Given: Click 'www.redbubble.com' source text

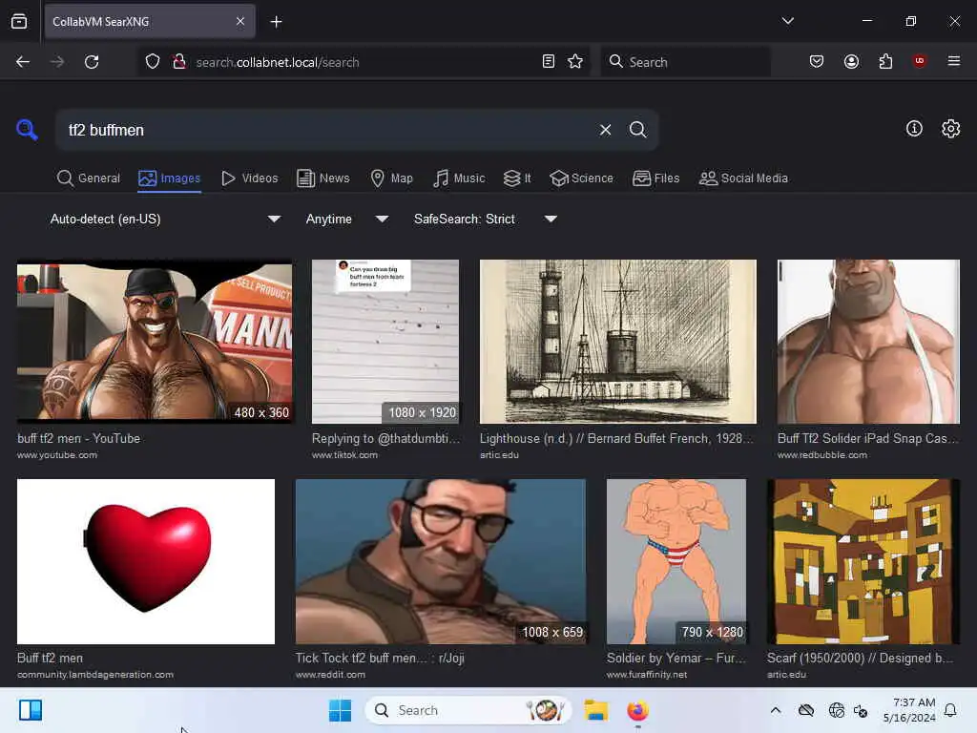Looking at the screenshot, I should pyautogui.click(x=821, y=455).
